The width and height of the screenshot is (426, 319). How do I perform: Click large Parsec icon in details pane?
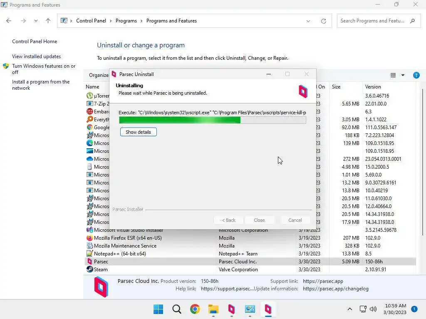101,287
